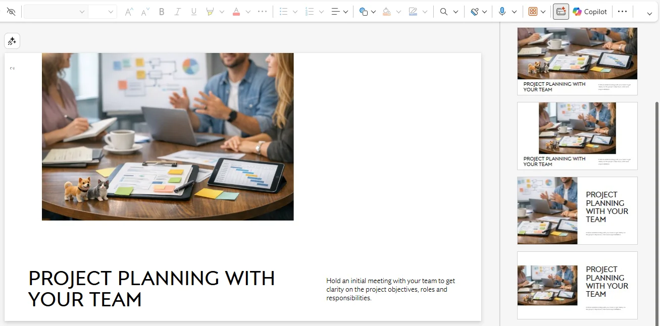Viewport: 660px width, 326px height.
Task: Expand the Dictate options arrow
Action: (514, 12)
